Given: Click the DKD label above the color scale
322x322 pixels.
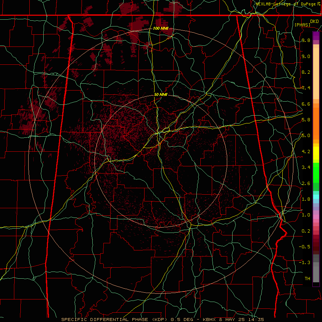Looking at the screenshot, I should click(x=314, y=21).
